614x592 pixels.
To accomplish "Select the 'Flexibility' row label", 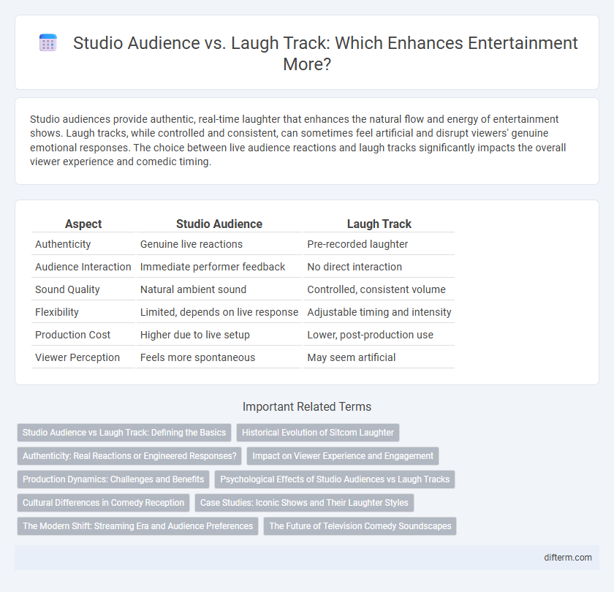I will coord(57,312).
